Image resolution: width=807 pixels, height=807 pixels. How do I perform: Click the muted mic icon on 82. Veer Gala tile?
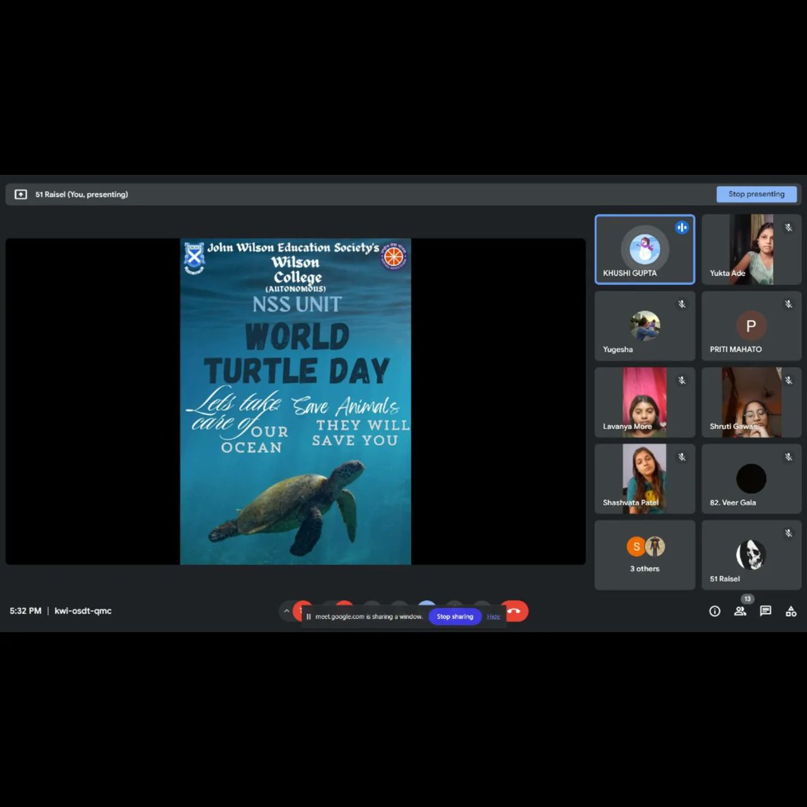pos(789,457)
